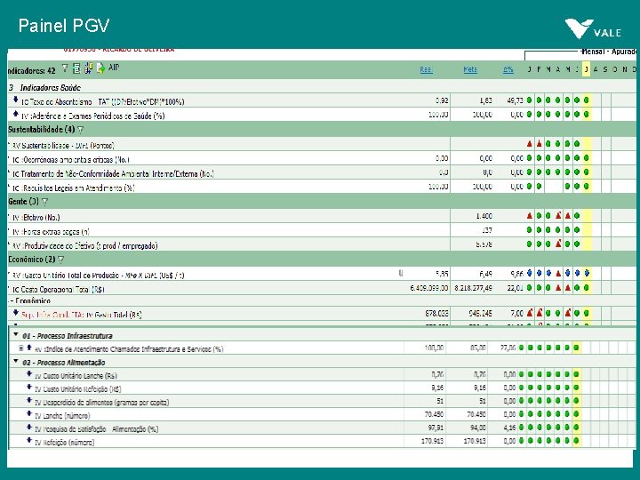Viewport: 640px width, 480px height.
Task: Click the 8.218.277,49 meta value
Action: [473, 288]
